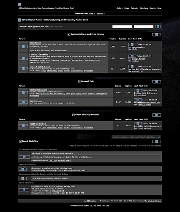This screenshot has width=180, height=212.
Task: Open the Register link in welcome bar
Action: coord(100,14)
